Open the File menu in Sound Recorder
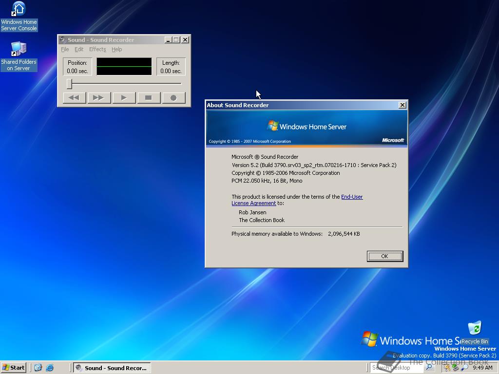The height and width of the screenshot is (374, 499). (x=65, y=49)
